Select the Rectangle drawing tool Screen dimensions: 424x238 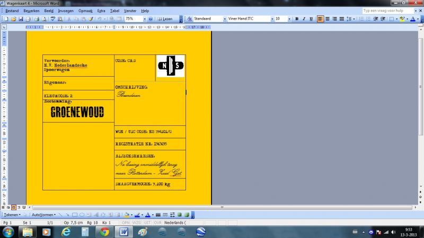tap(75, 215)
